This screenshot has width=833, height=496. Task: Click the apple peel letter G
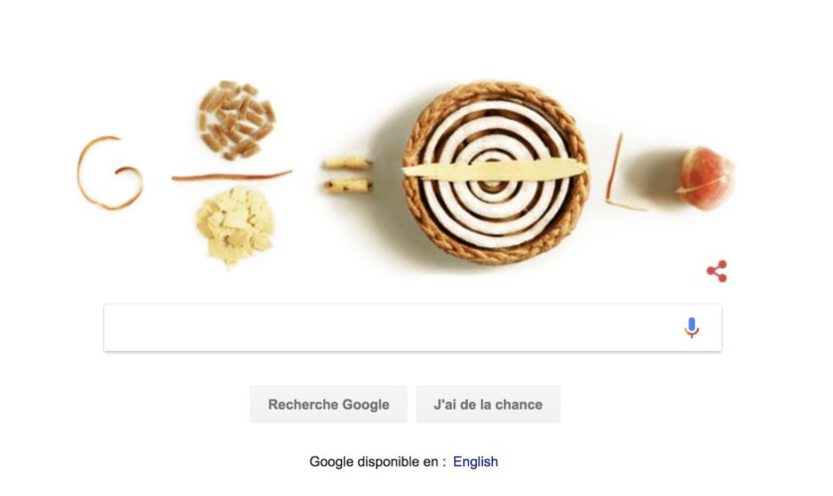click(x=110, y=173)
